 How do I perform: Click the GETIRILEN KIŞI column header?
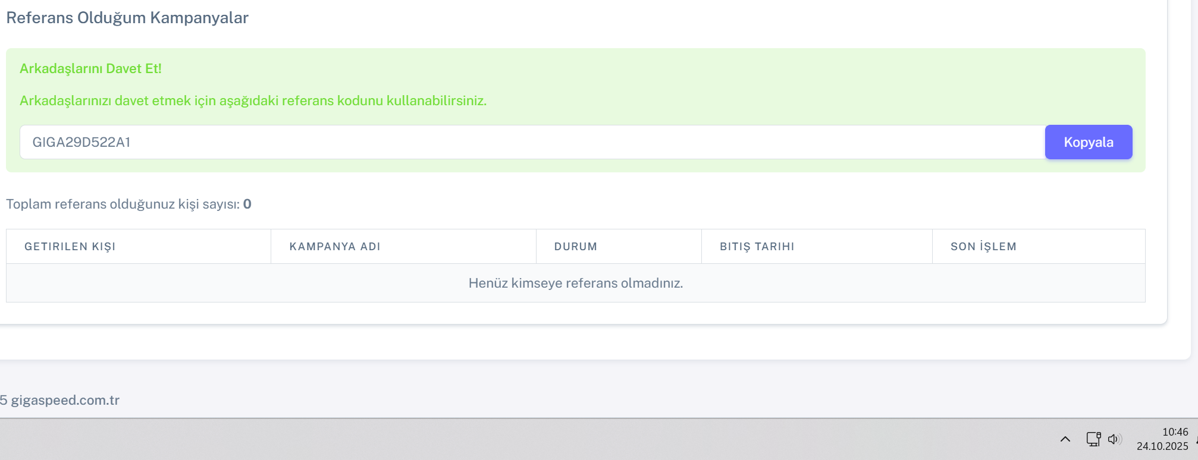point(70,247)
